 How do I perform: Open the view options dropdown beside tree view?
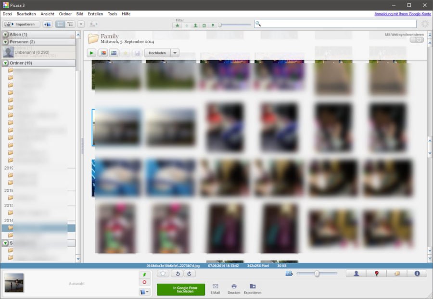pyautogui.click(x=81, y=24)
